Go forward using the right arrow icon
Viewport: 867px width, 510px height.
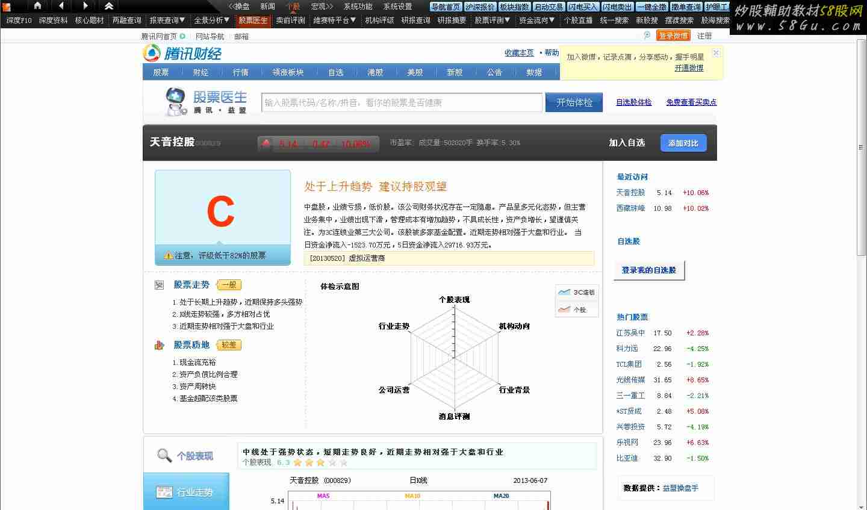85,5
